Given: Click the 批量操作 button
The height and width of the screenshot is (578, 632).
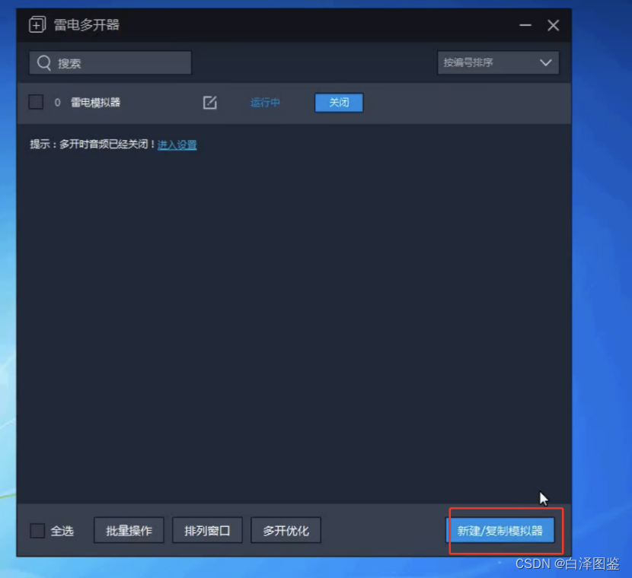Looking at the screenshot, I should (x=129, y=531).
